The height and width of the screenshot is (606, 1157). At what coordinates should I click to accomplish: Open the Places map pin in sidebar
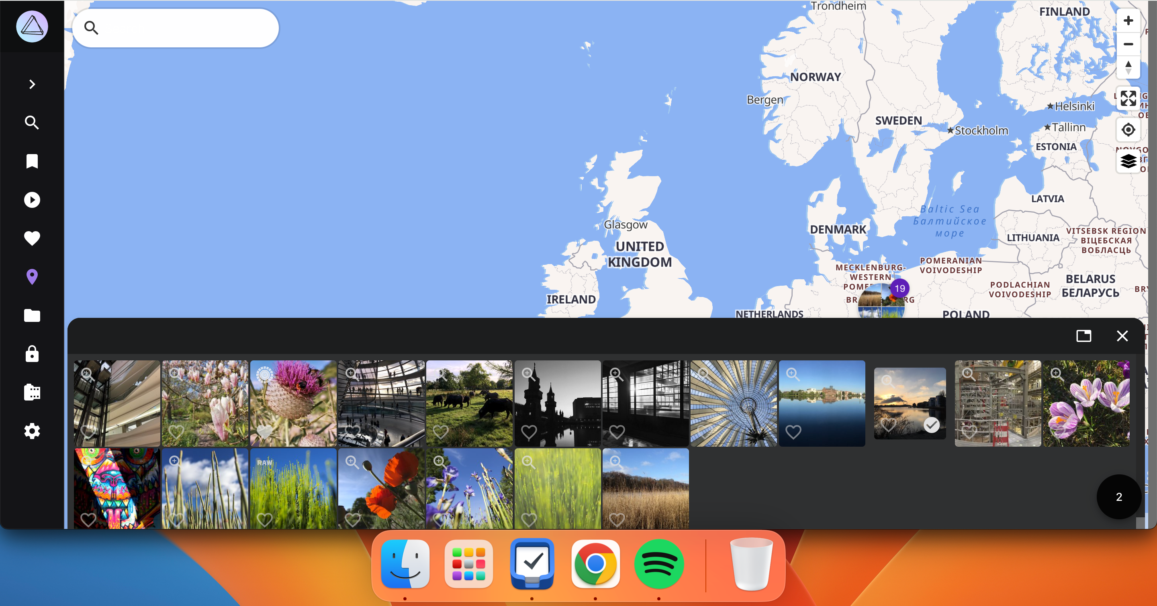click(32, 277)
